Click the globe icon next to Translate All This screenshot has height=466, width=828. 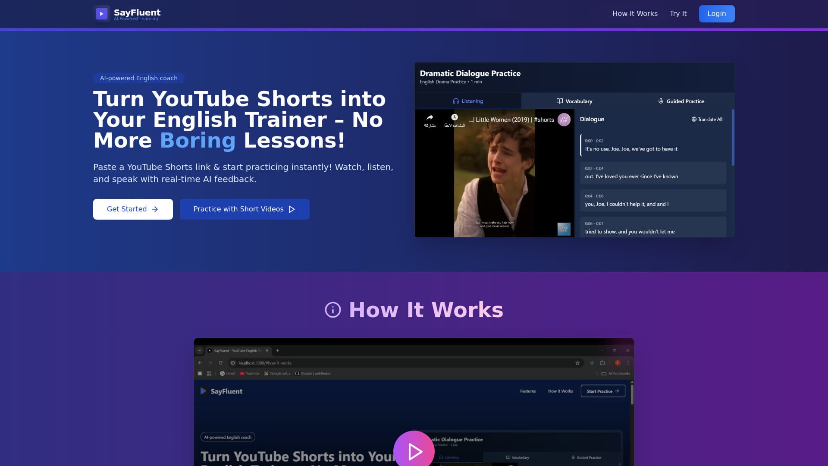[693, 119]
